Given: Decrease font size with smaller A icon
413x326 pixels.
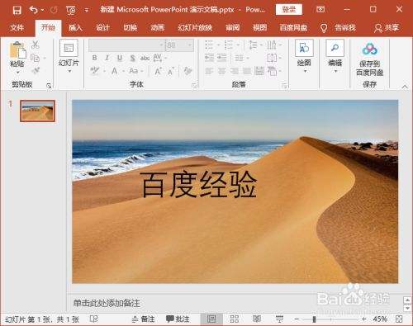Looking at the screenshot, I should pos(171,71).
